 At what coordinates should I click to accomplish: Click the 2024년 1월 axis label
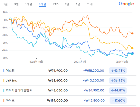point(80,62)
